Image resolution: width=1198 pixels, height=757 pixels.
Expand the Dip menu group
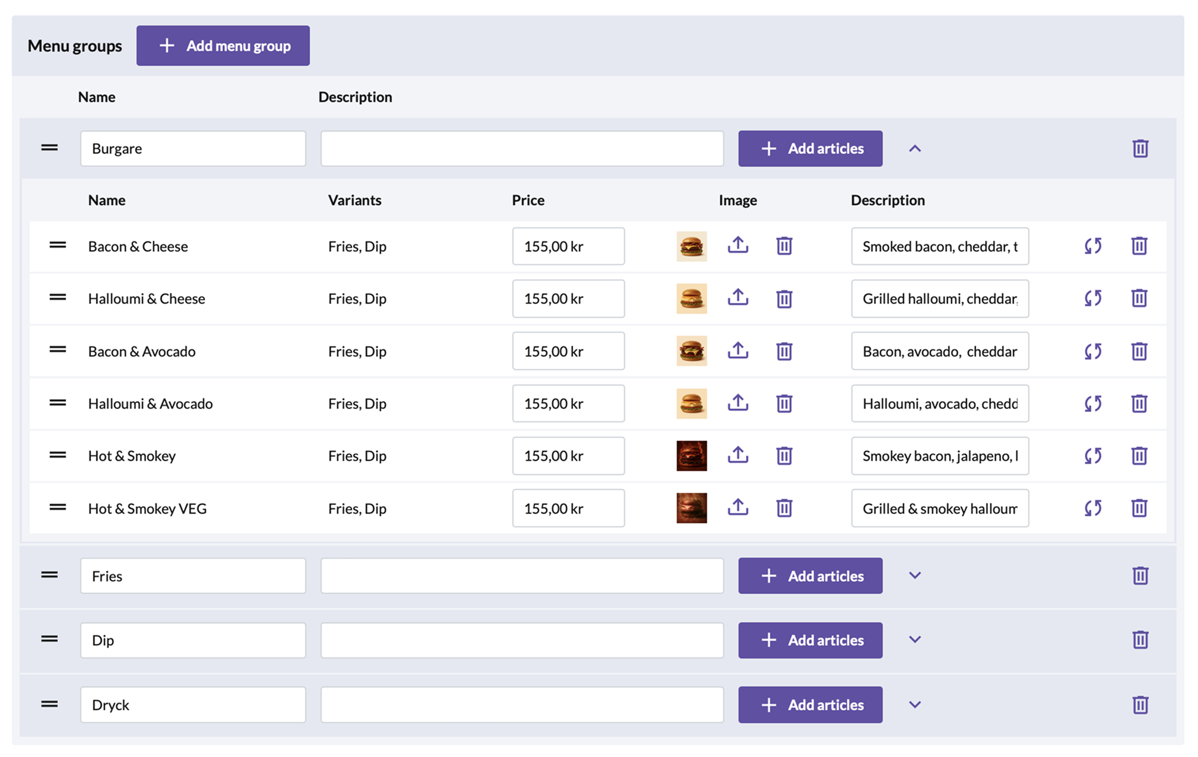click(914, 640)
